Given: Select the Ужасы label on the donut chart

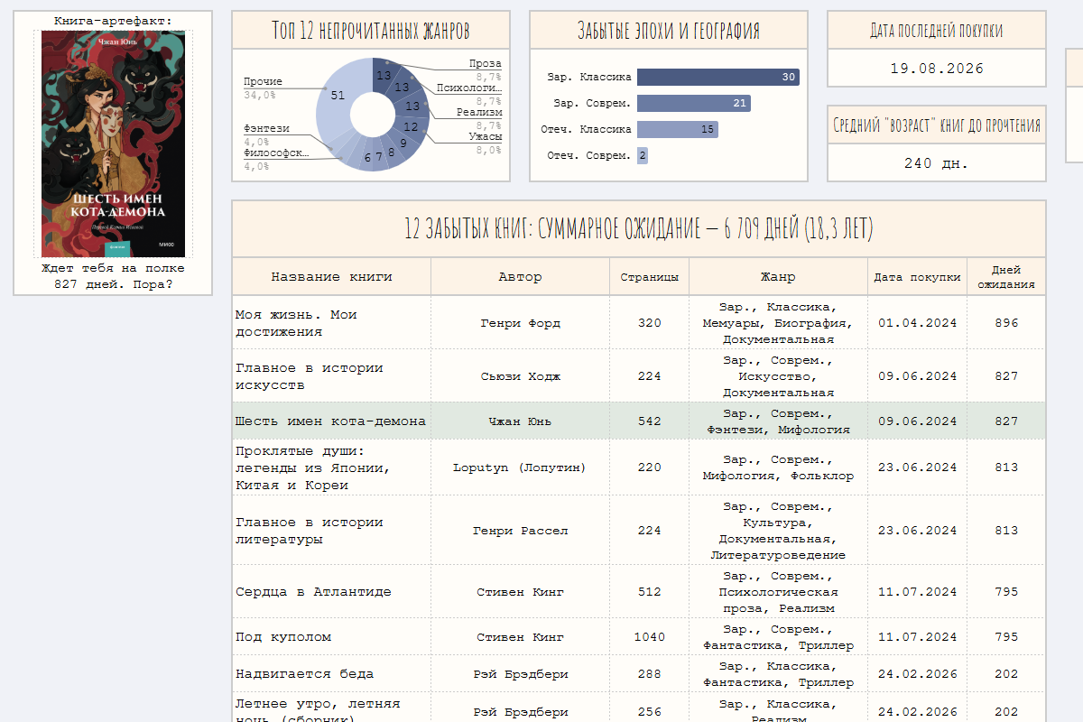Looking at the screenshot, I should tap(485, 136).
